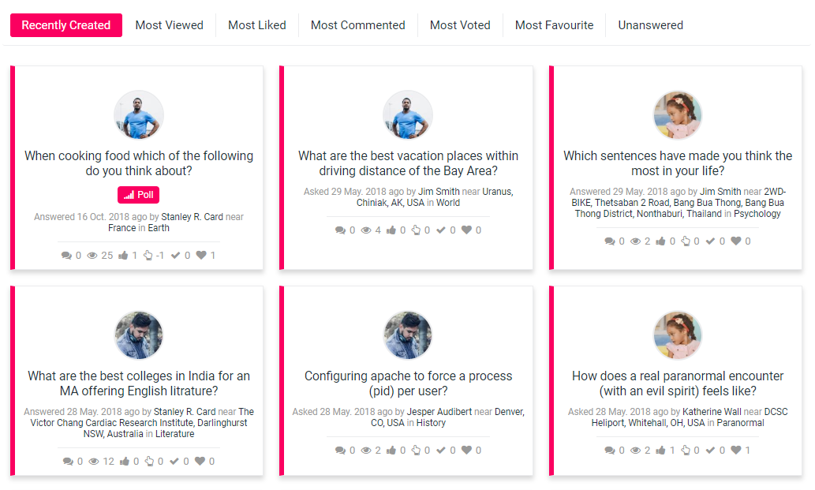
Task: Click thumbs-down icon on the cooking food poll card
Action: 148,256
